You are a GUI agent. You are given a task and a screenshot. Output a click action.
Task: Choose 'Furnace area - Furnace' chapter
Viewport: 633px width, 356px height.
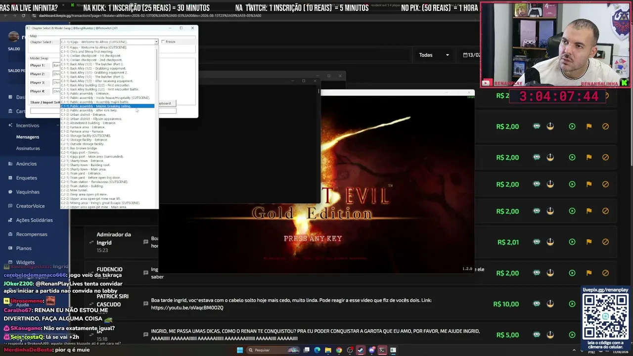point(107,132)
